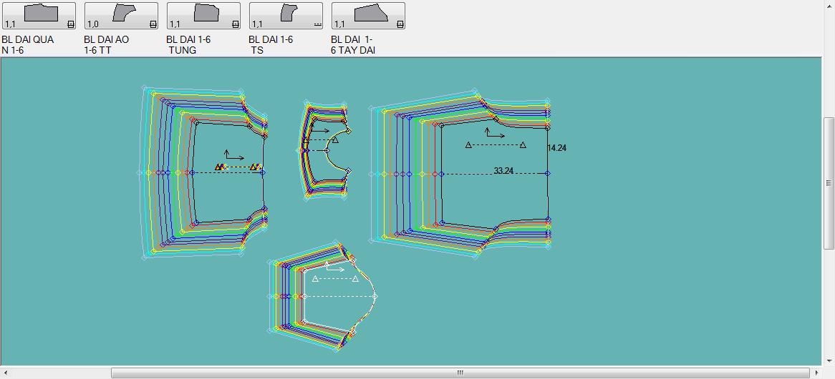Click the 14.24 measurement value
835x379 pixels.
(x=556, y=148)
